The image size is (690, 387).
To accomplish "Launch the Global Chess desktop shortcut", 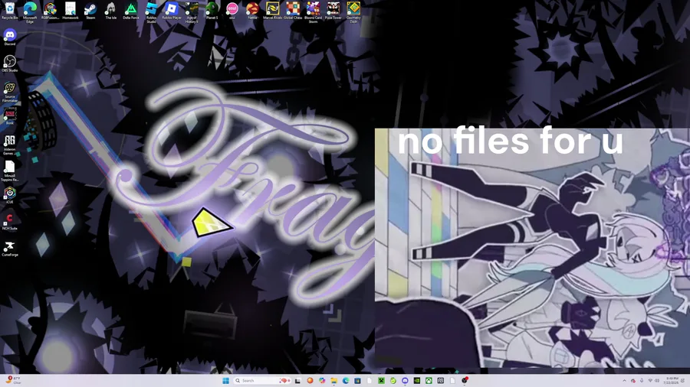I will point(293,10).
